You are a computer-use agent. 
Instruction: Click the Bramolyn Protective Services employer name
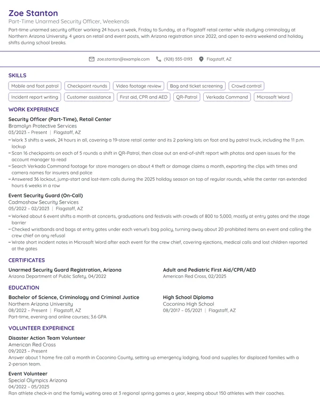pyautogui.click(x=43, y=126)
